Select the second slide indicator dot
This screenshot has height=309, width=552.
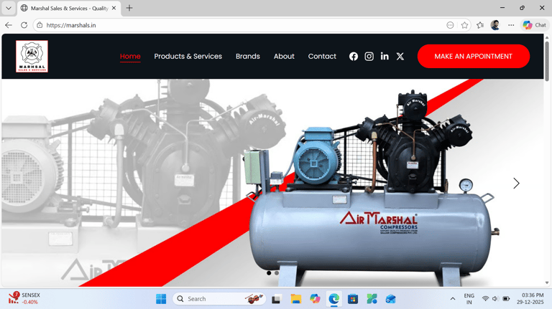277,273
